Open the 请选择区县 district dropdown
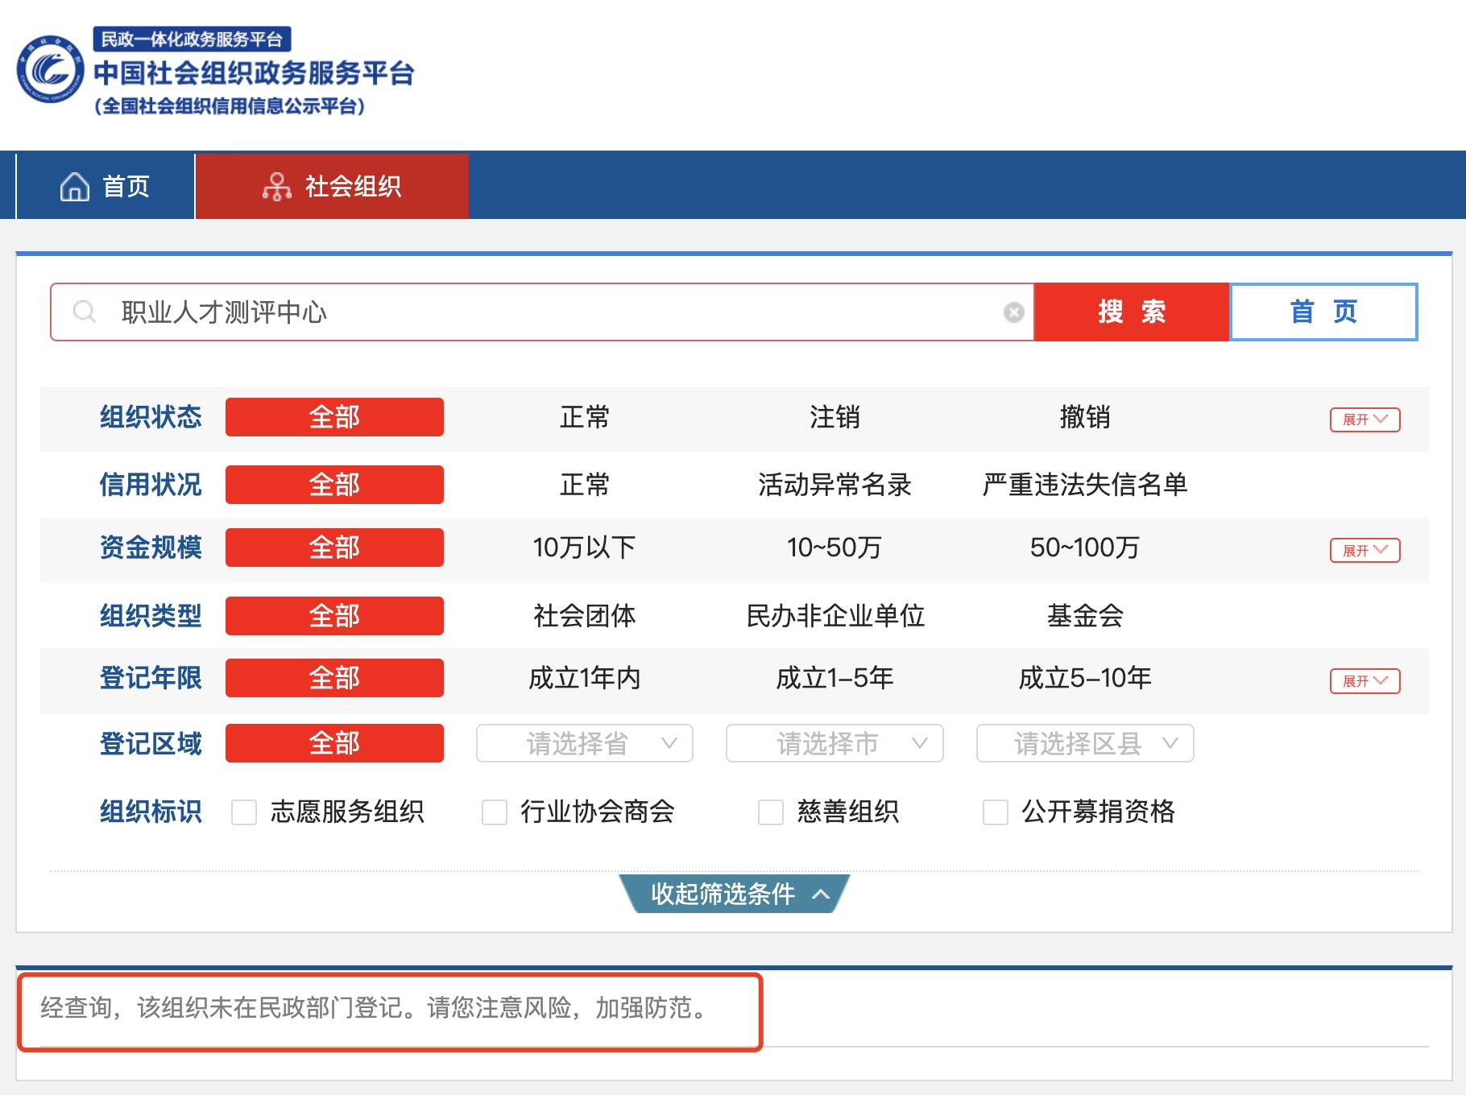Screen dimensions: 1466x1095 pos(1084,743)
